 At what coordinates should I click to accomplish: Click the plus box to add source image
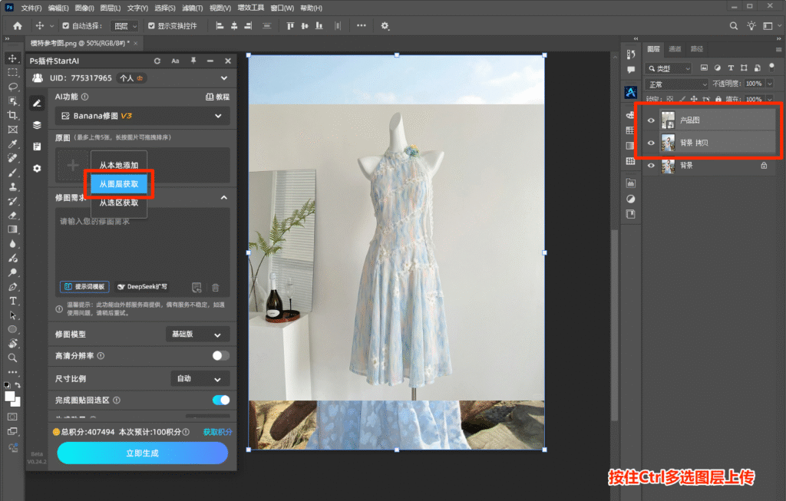pyautogui.click(x=73, y=165)
